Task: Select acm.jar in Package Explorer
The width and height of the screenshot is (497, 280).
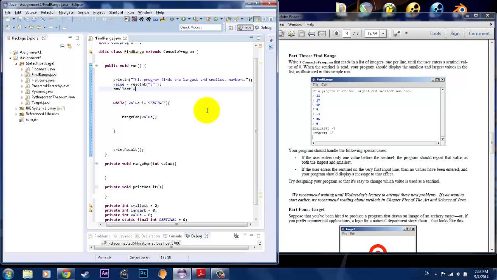Action: tap(28, 119)
